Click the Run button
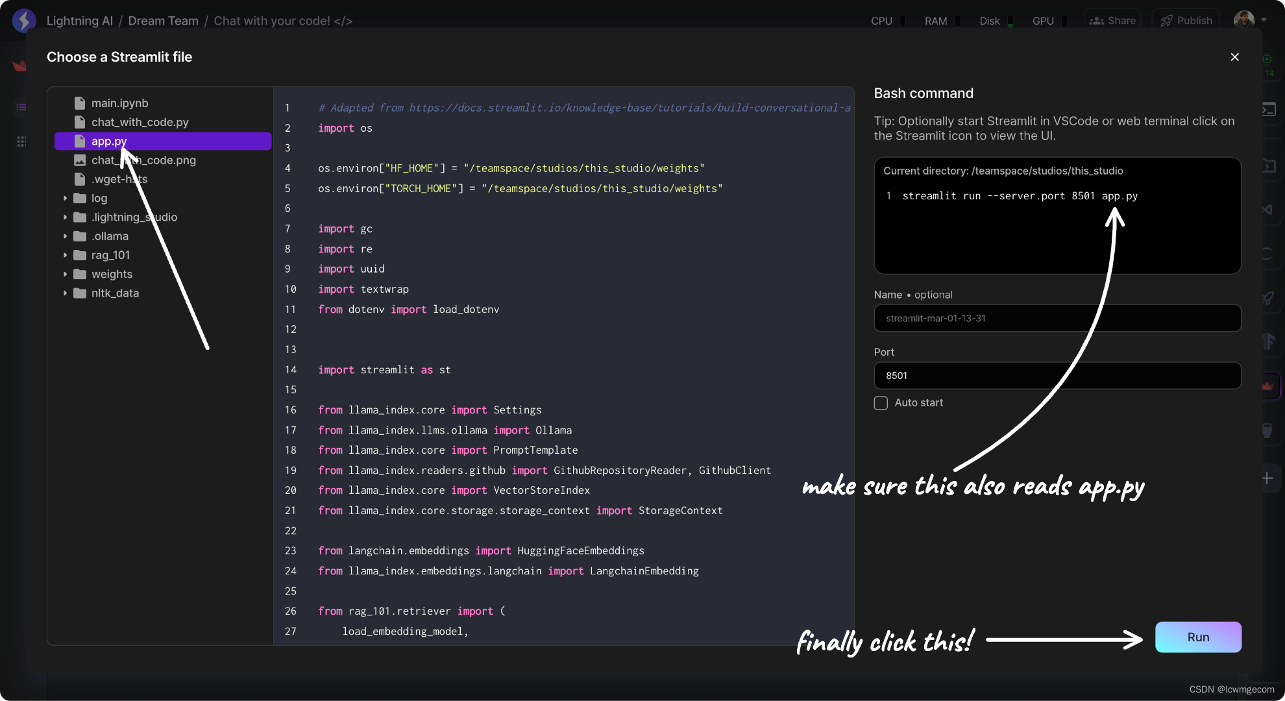Viewport: 1285px width, 701px height. click(1197, 637)
